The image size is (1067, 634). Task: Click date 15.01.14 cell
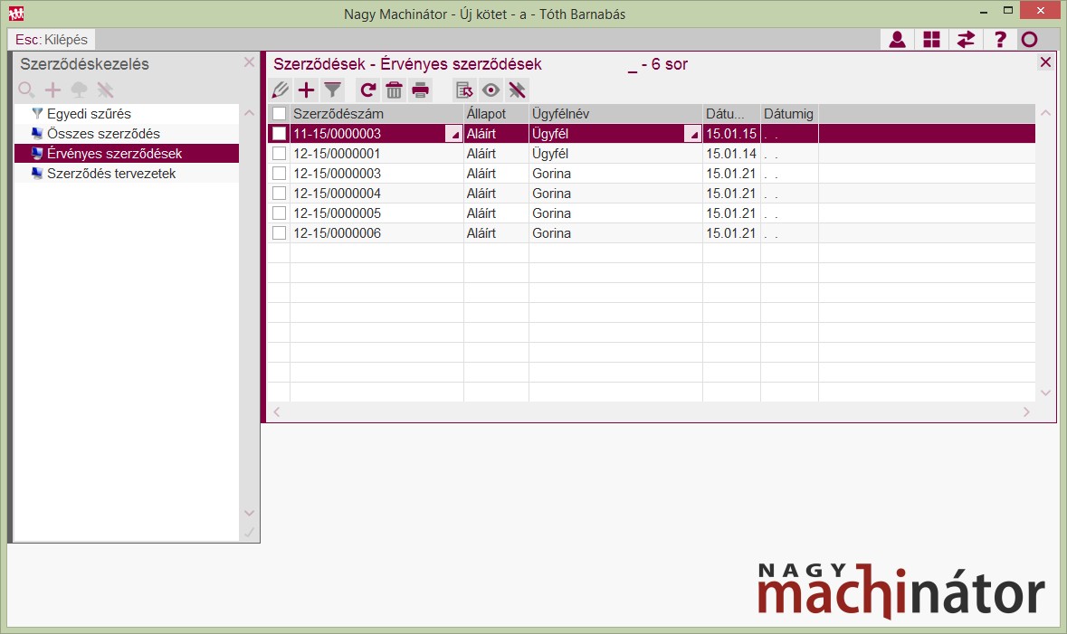[731, 154]
